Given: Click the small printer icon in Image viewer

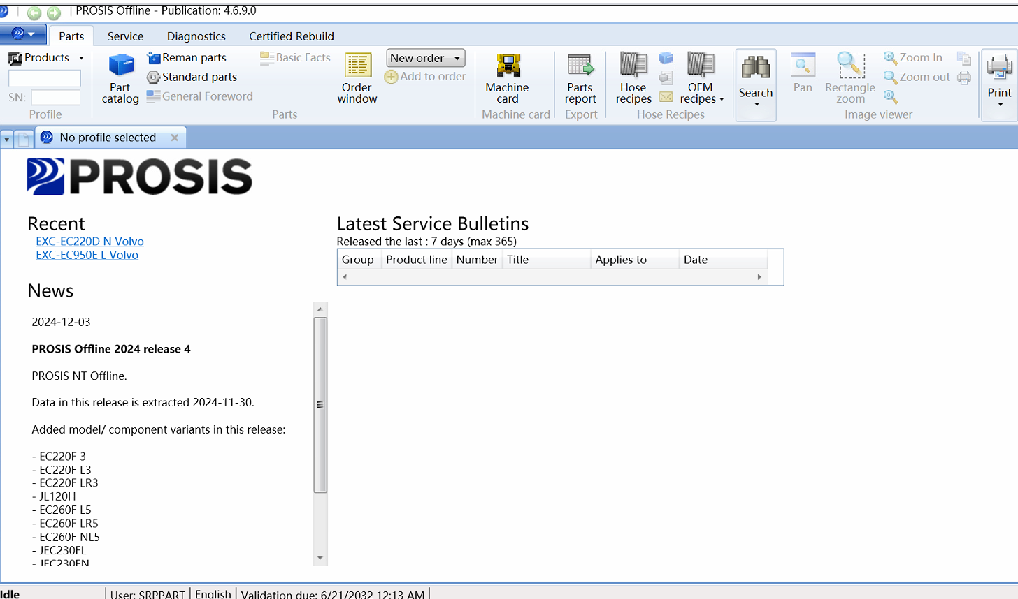Looking at the screenshot, I should [964, 77].
